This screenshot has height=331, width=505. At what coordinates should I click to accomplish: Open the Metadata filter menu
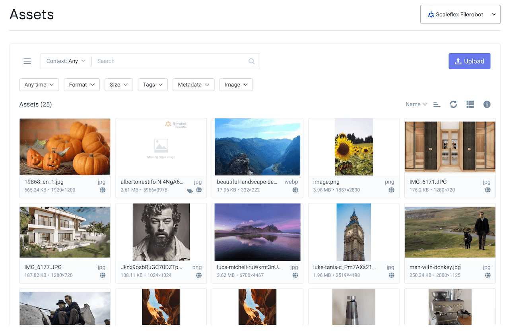193,85
